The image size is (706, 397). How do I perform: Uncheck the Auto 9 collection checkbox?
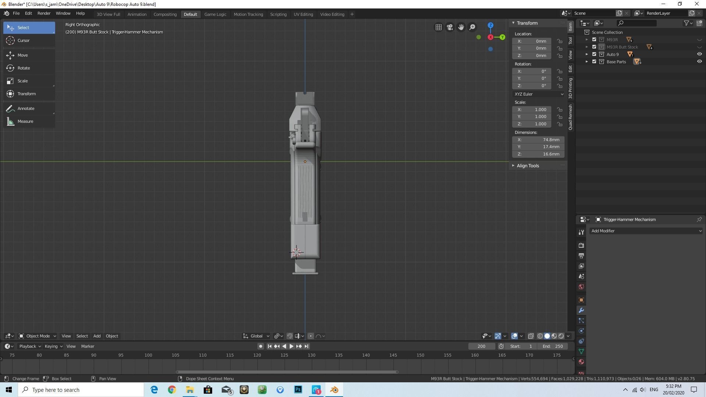(594, 54)
